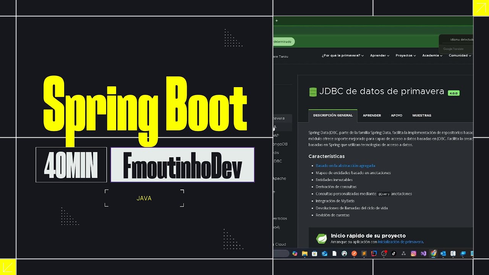The width and height of the screenshot is (489, 275).
Task: Click the Google Translate label in popup
Action: tap(453, 49)
